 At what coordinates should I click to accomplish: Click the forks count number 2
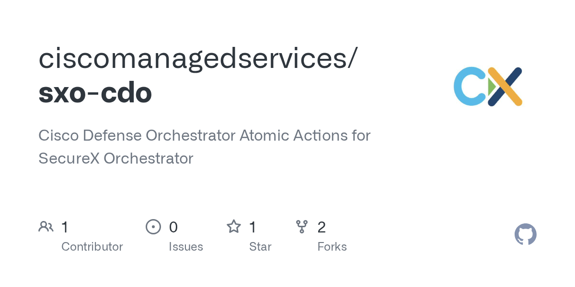(x=322, y=227)
